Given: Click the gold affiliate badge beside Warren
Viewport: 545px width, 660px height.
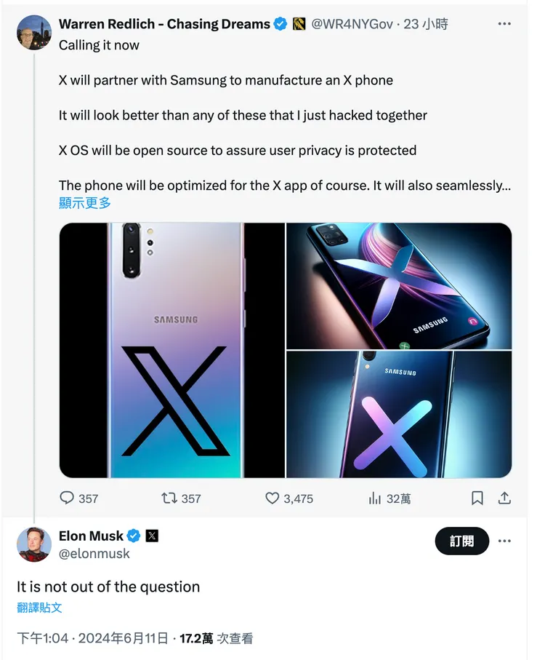Looking at the screenshot, I should click(x=299, y=25).
